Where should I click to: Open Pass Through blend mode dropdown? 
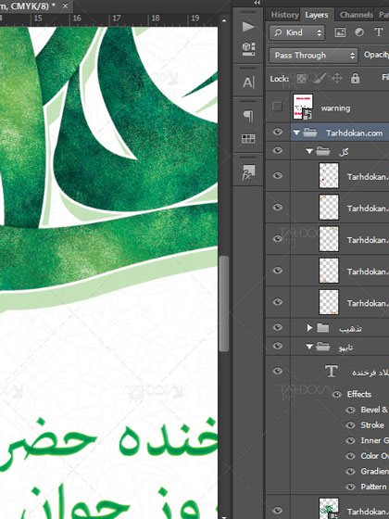point(313,56)
